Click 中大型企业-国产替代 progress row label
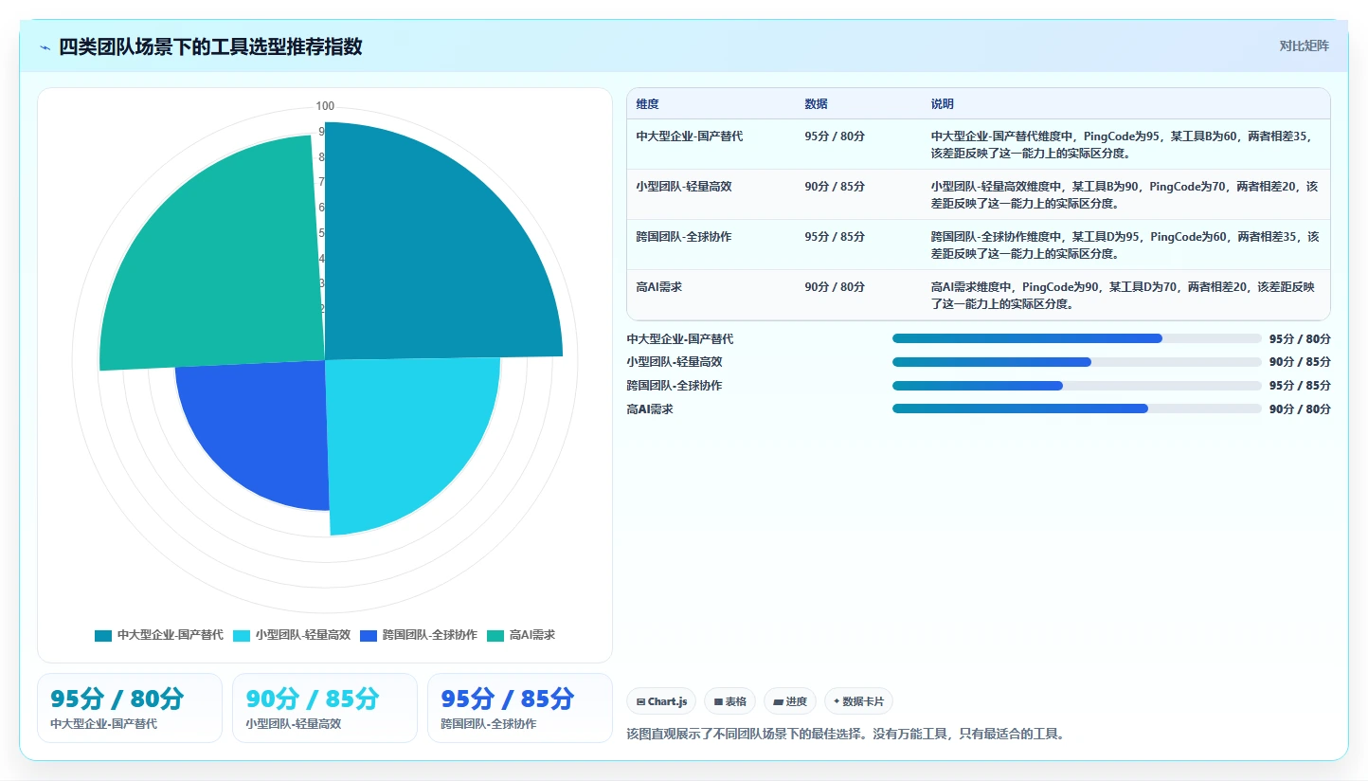The width and height of the screenshot is (1368, 781). [679, 339]
